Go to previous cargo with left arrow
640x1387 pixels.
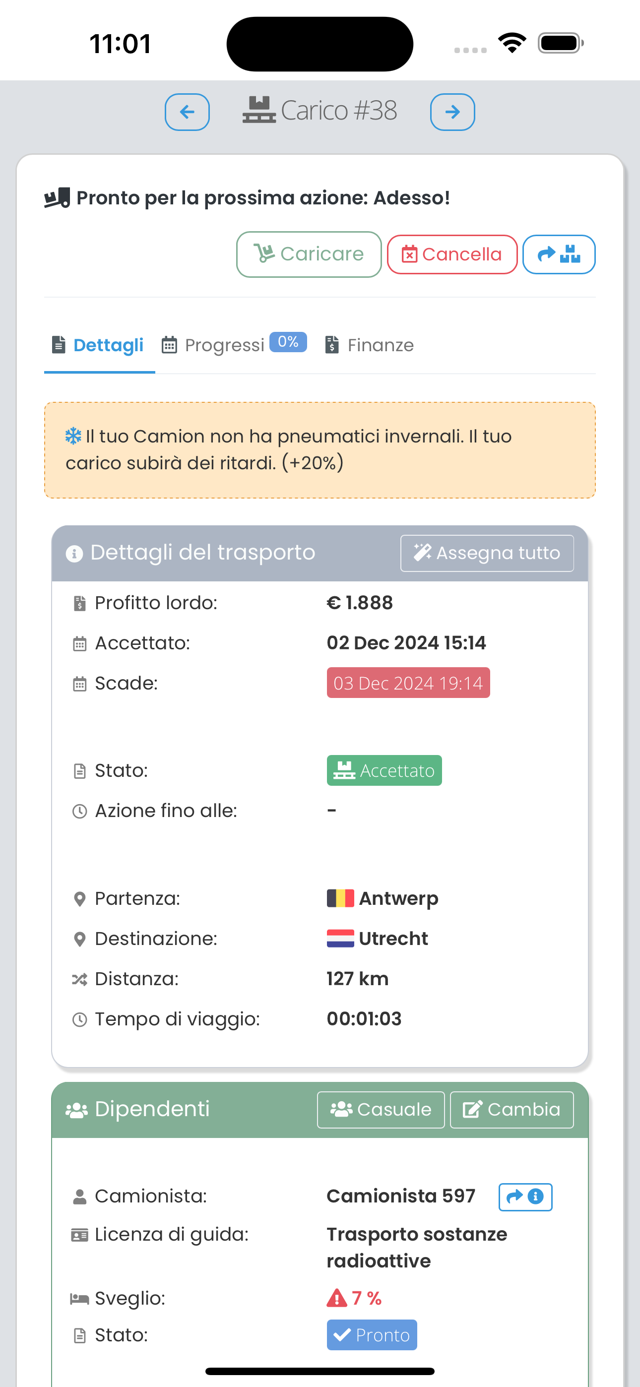pyautogui.click(x=187, y=112)
